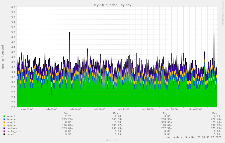Click the 'sab 08:00' time axis label
225x143 pixels.
point(99,109)
